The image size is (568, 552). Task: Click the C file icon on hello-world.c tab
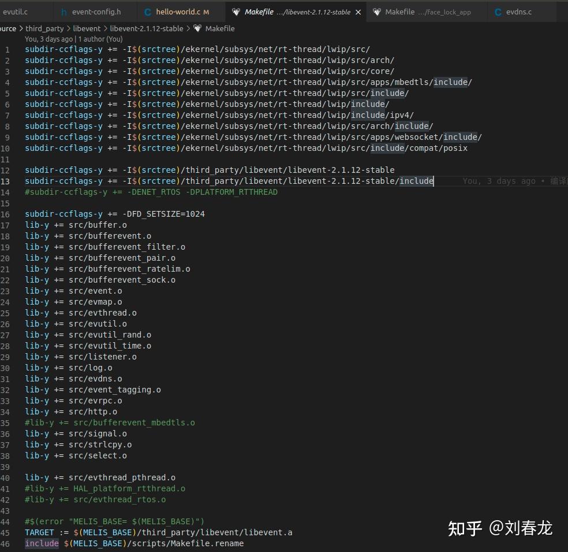[148, 12]
